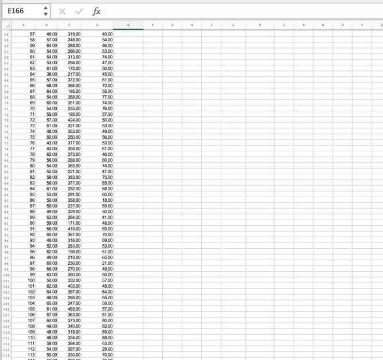Select column D header

(97, 25)
